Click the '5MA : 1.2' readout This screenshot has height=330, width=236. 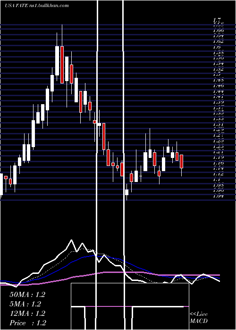click(x=25, y=304)
